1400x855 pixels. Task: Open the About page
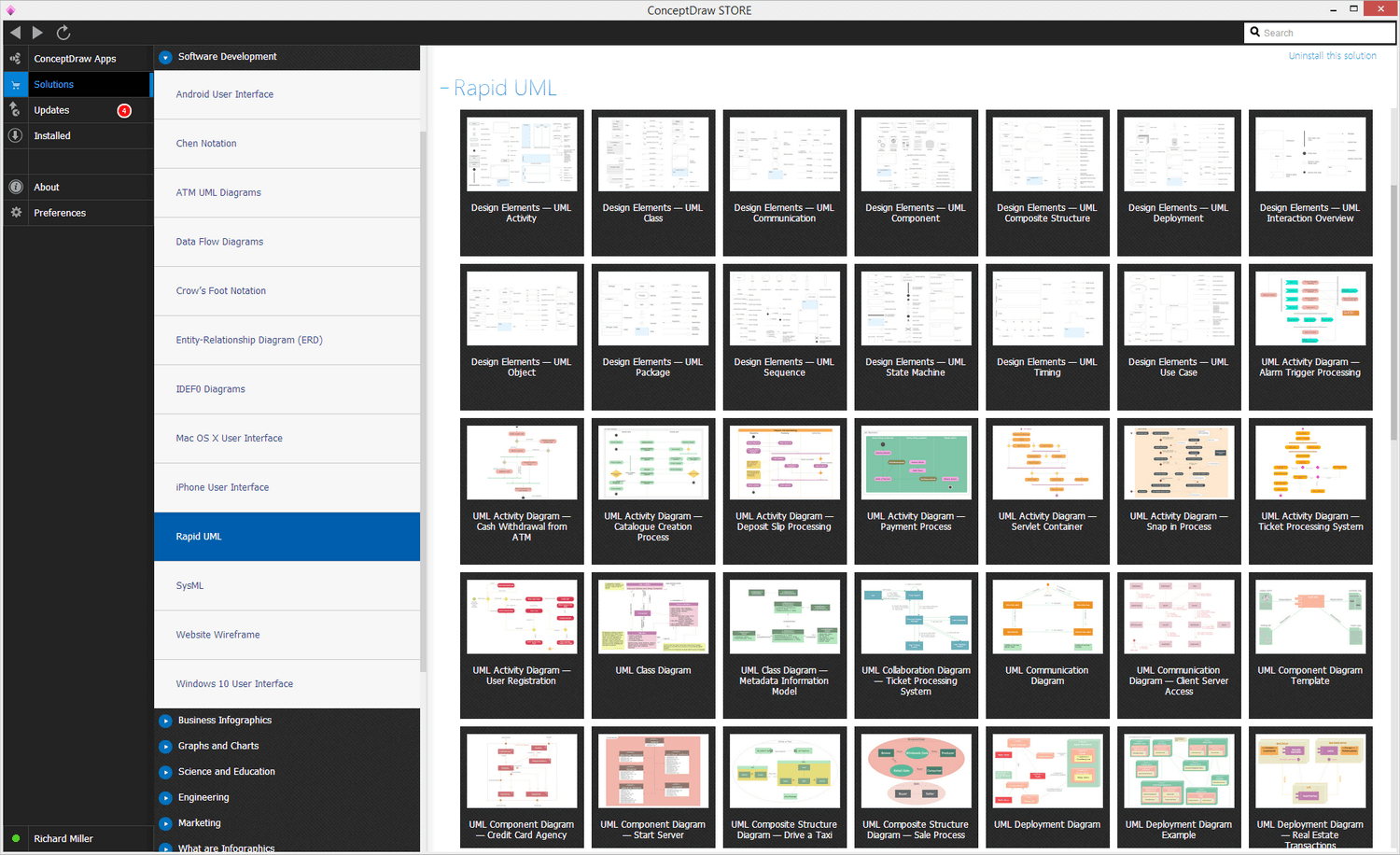tap(47, 187)
